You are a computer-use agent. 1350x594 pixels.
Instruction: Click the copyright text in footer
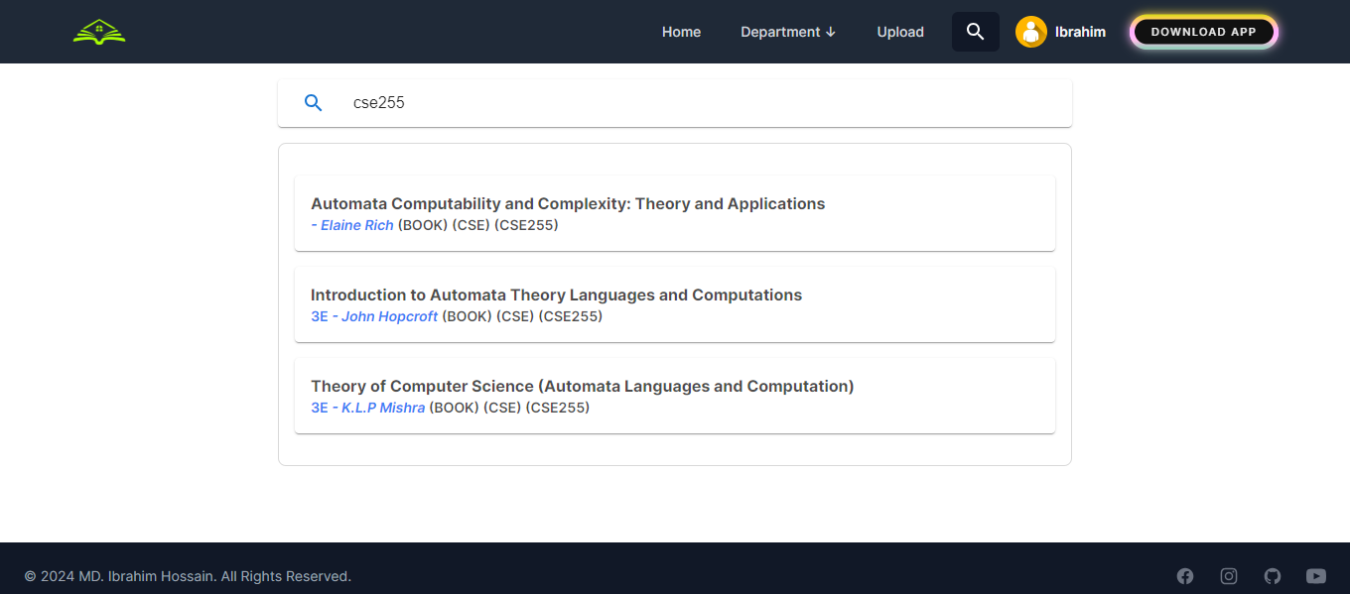188,576
